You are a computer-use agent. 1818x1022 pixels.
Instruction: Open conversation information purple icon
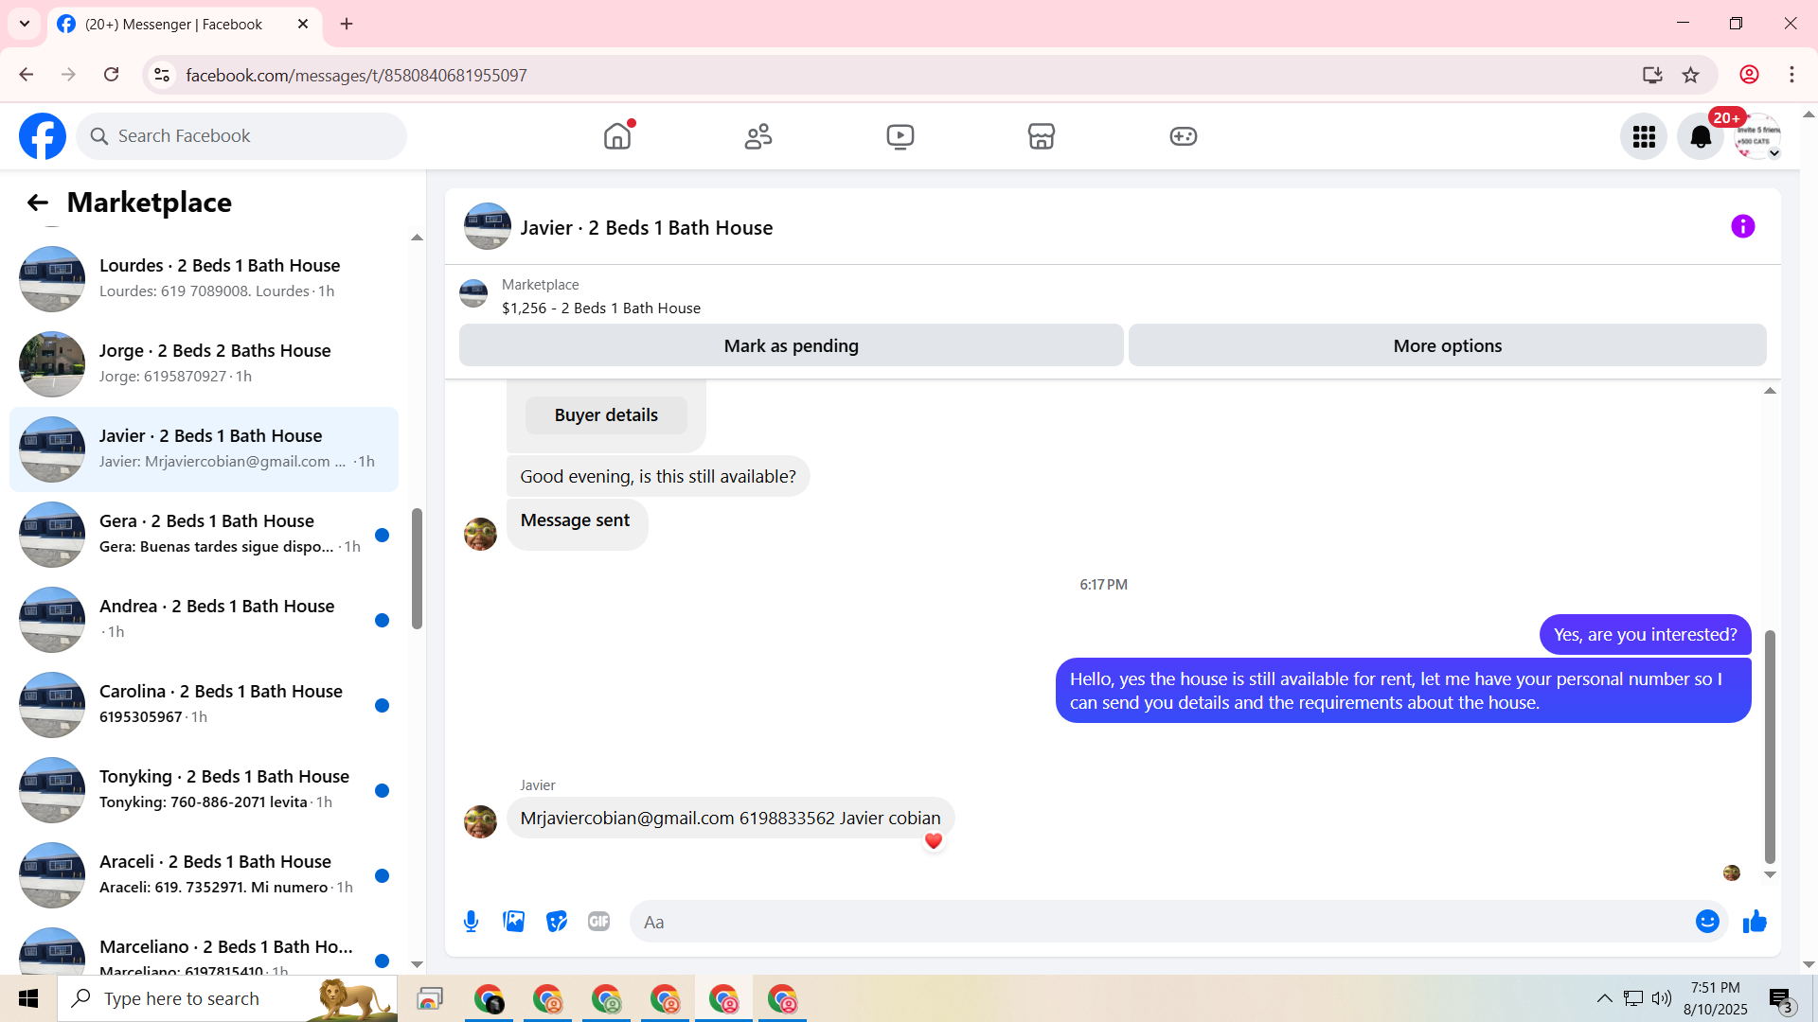(x=1742, y=227)
